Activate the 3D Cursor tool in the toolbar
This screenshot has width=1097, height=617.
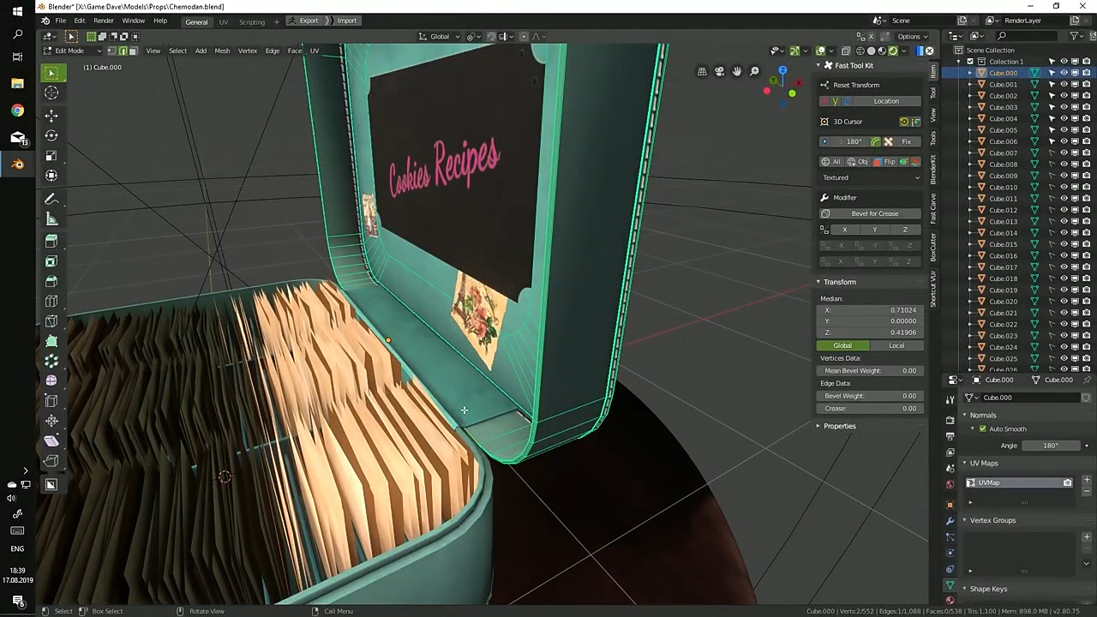(x=51, y=93)
